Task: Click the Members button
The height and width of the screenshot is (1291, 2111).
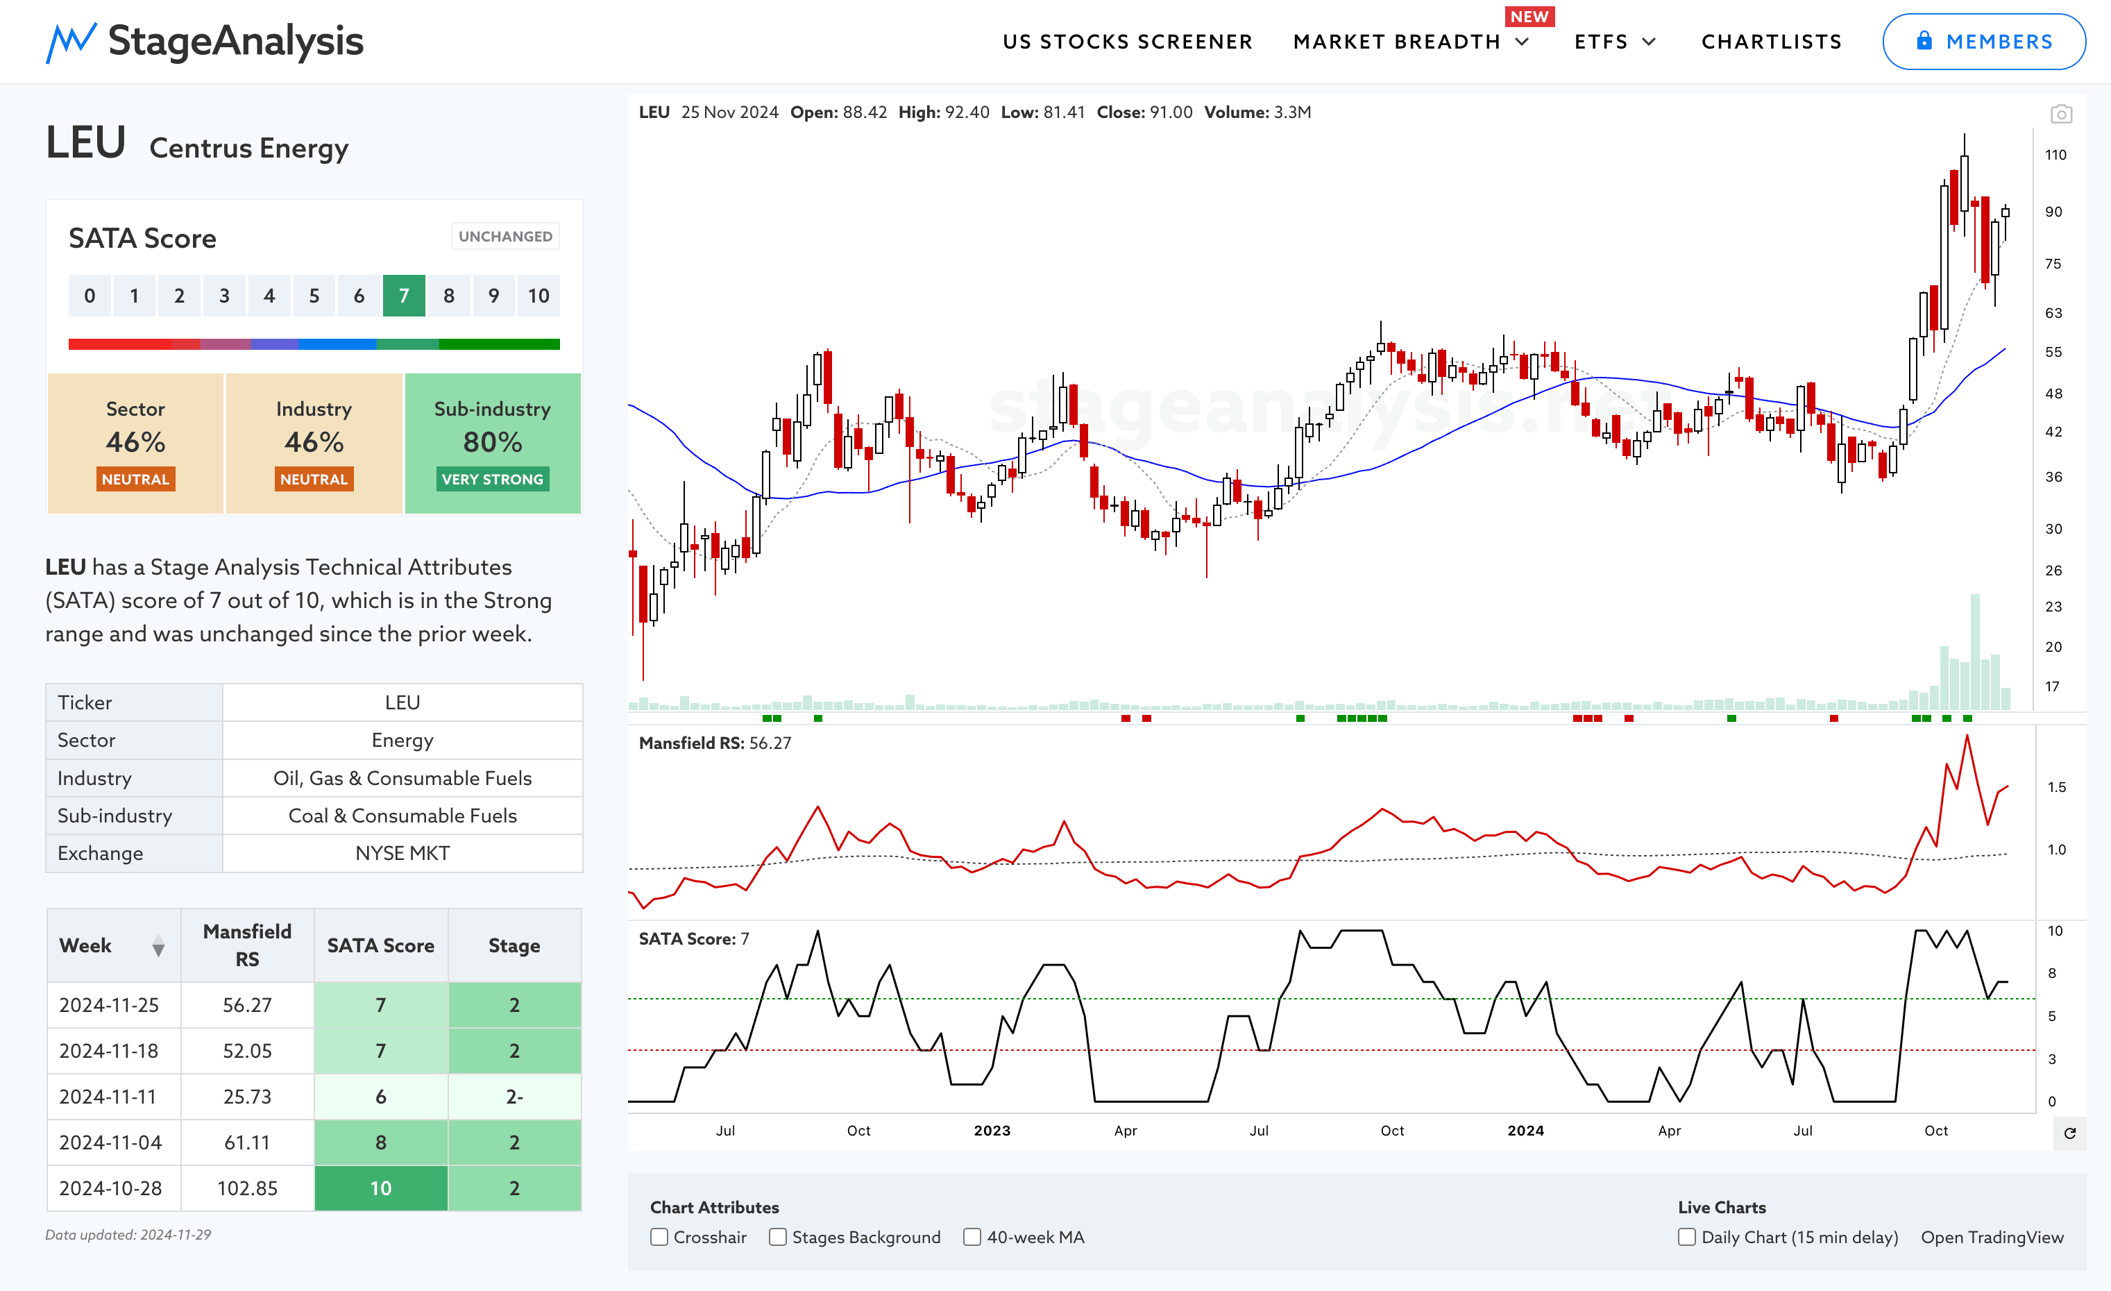Action: tap(1983, 41)
